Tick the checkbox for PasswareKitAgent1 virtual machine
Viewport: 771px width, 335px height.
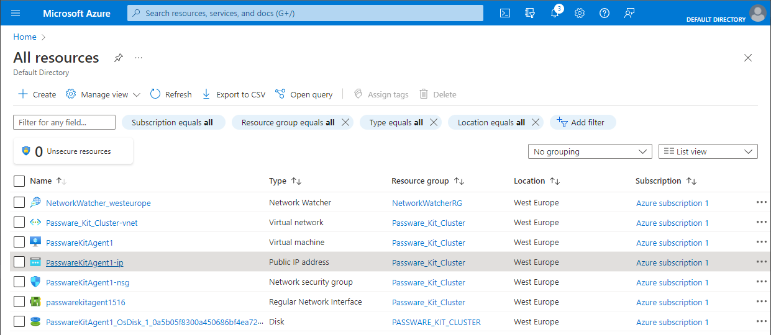point(19,242)
